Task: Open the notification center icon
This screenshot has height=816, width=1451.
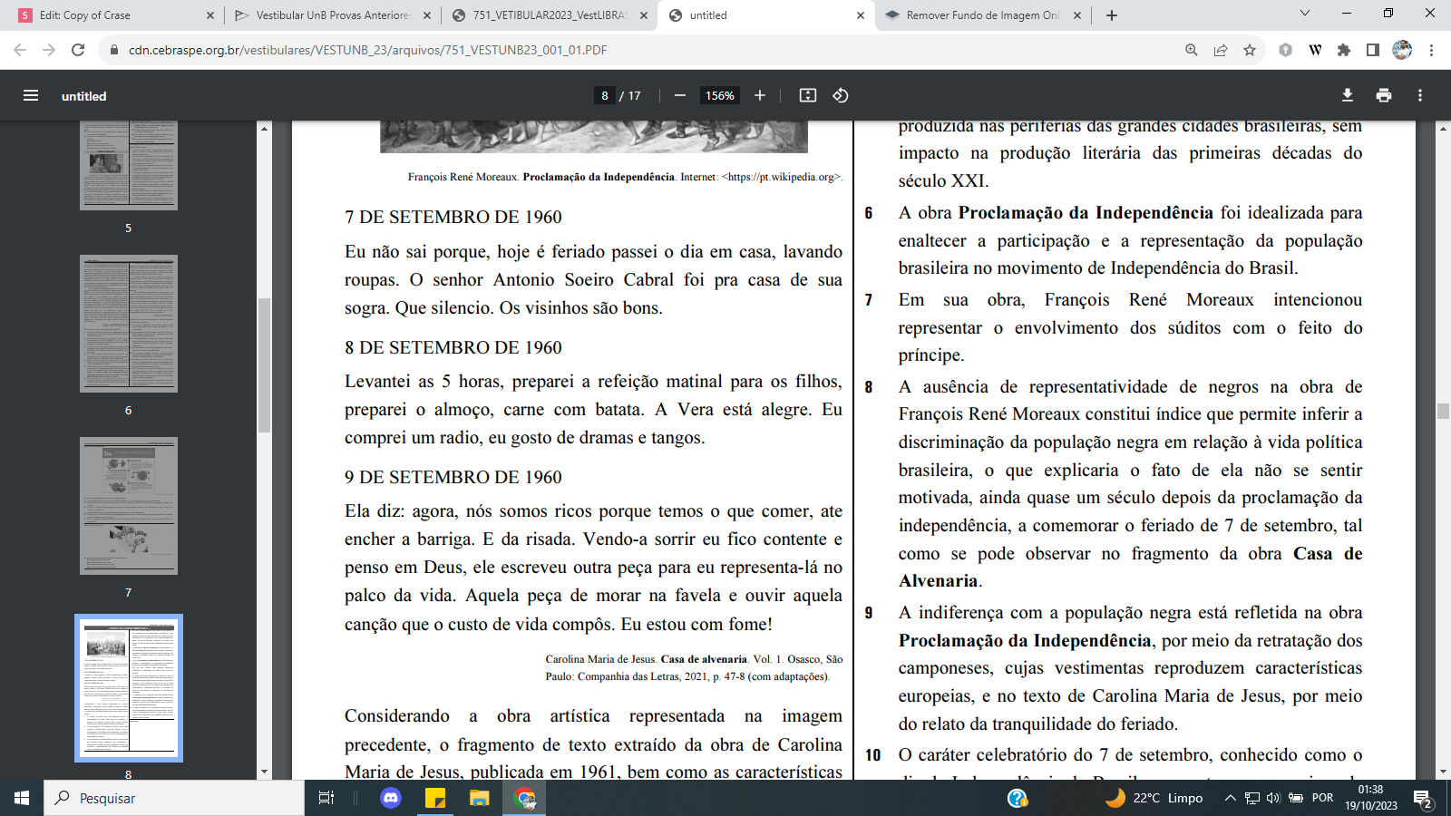Action: pyautogui.click(x=1423, y=799)
